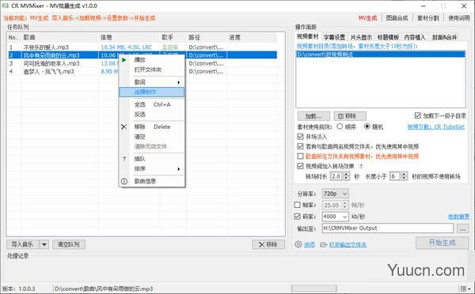Open the 码率 4000 combo box

point(336,217)
